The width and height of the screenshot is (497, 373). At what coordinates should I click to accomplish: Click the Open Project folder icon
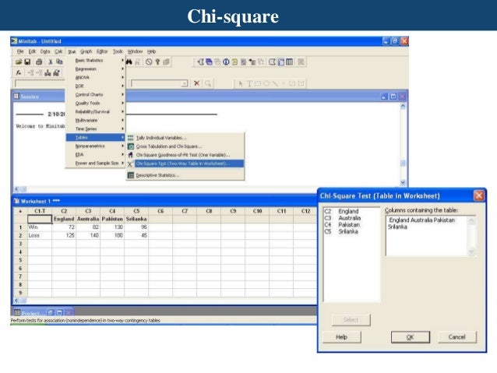(19, 62)
